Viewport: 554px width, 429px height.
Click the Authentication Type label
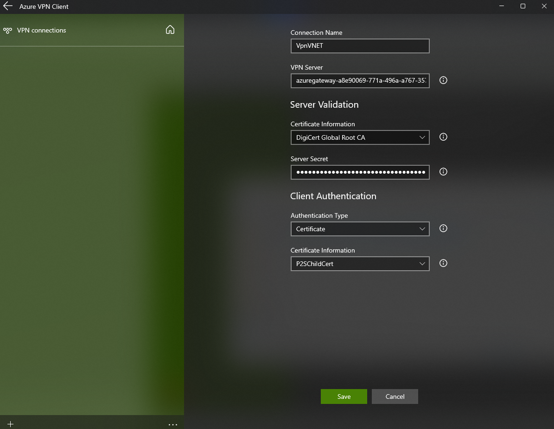pos(319,215)
